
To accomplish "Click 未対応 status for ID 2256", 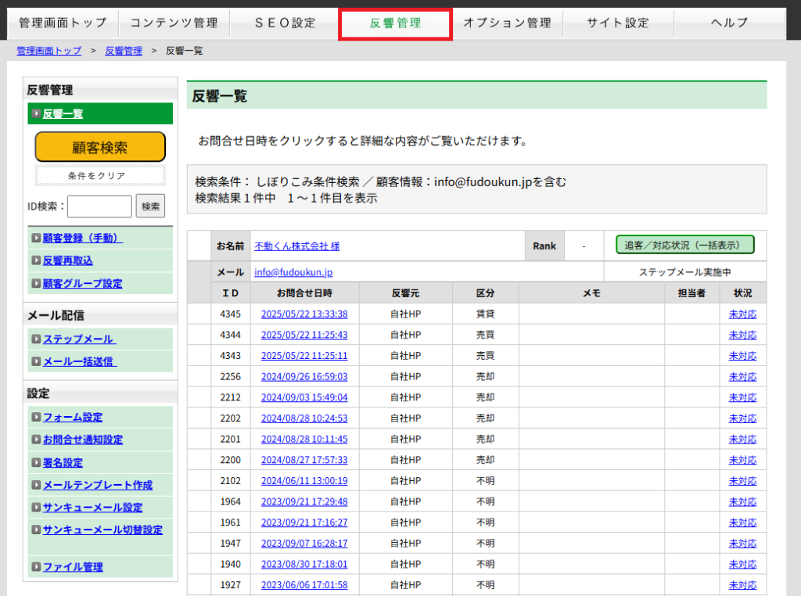I will tap(742, 376).
